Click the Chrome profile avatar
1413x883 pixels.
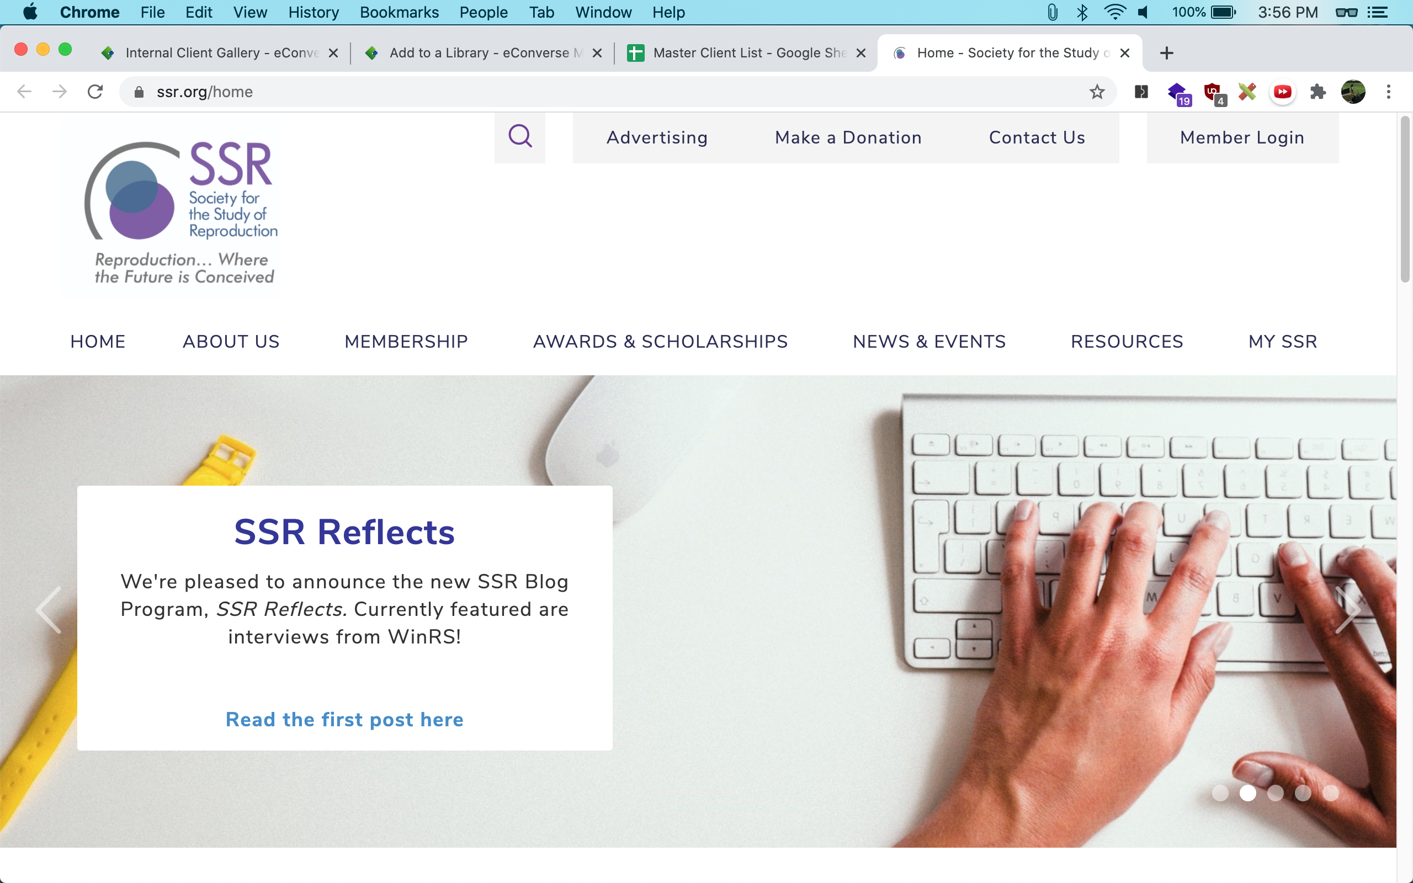point(1353,92)
